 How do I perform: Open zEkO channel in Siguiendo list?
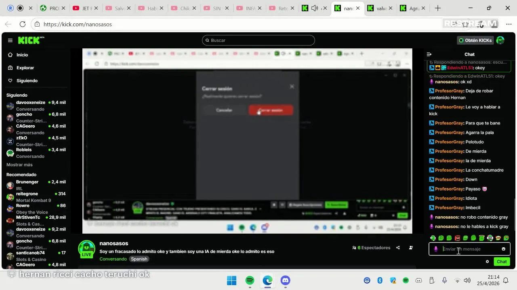(36, 141)
